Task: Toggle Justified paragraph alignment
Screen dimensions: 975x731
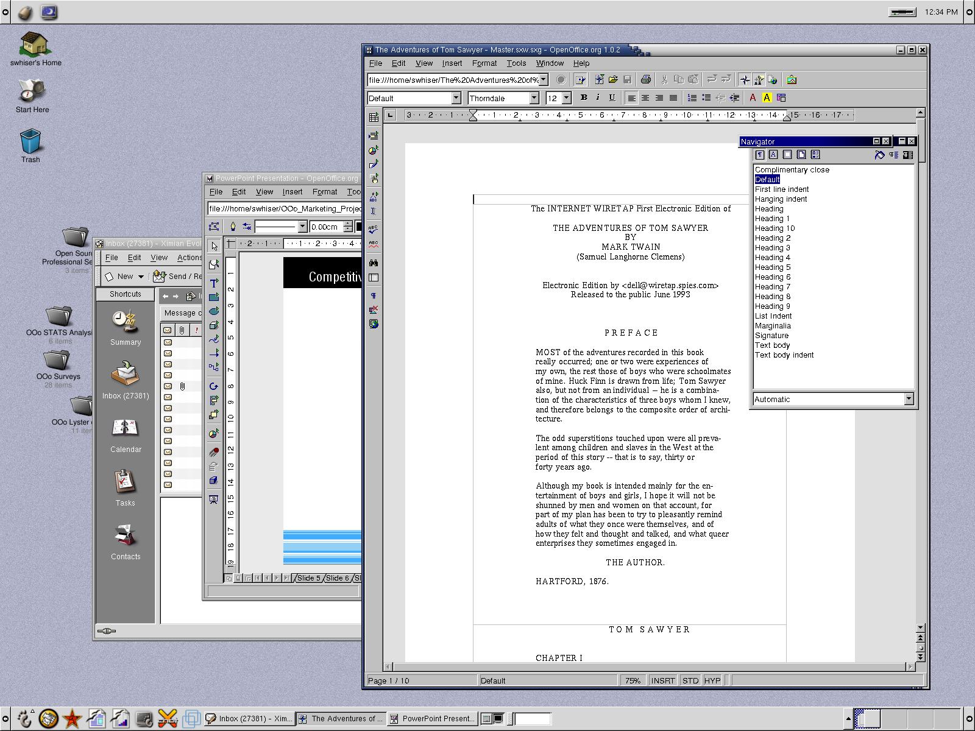Action: pyautogui.click(x=673, y=97)
